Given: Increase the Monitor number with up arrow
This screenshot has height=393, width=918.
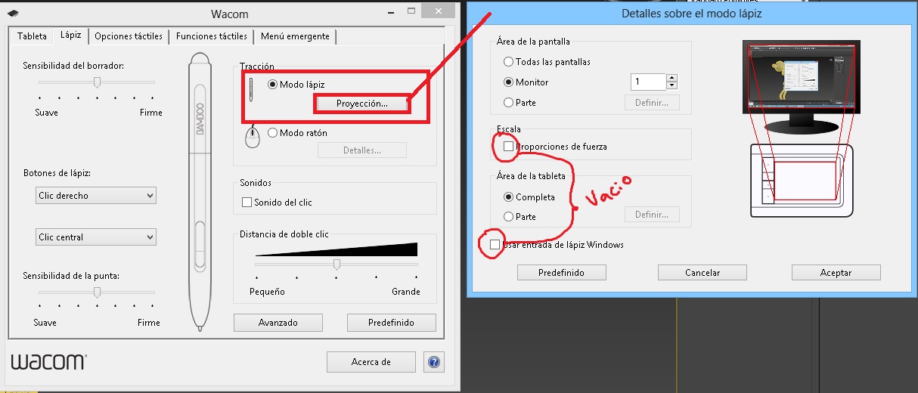Looking at the screenshot, I should (671, 78).
